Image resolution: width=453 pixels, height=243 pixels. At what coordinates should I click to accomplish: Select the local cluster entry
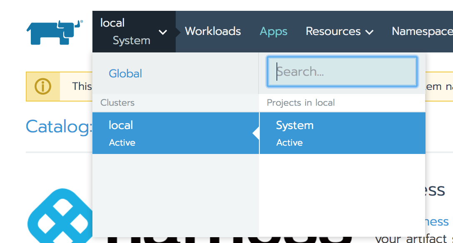pyautogui.click(x=176, y=133)
